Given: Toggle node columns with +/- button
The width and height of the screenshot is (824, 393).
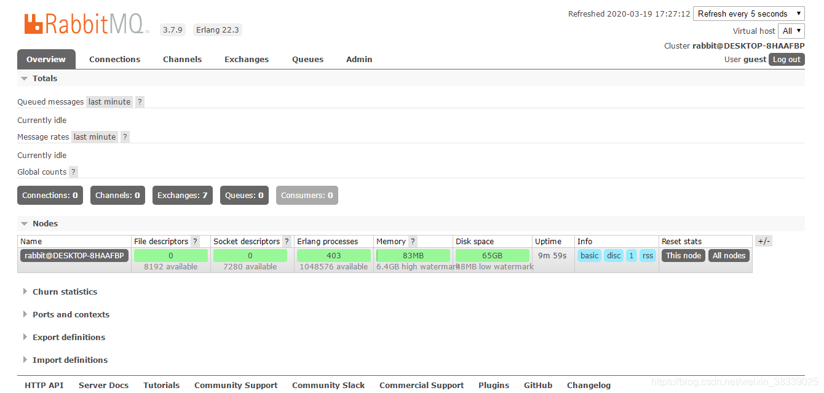Looking at the screenshot, I should coord(763,241).
